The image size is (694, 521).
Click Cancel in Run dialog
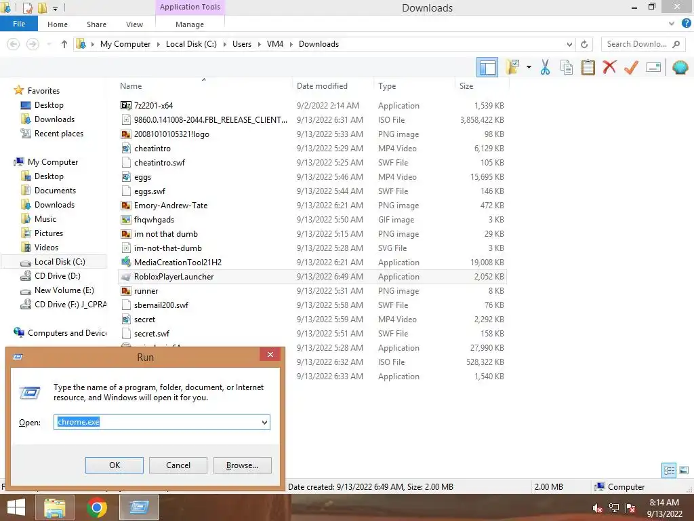tap(178, 465)
